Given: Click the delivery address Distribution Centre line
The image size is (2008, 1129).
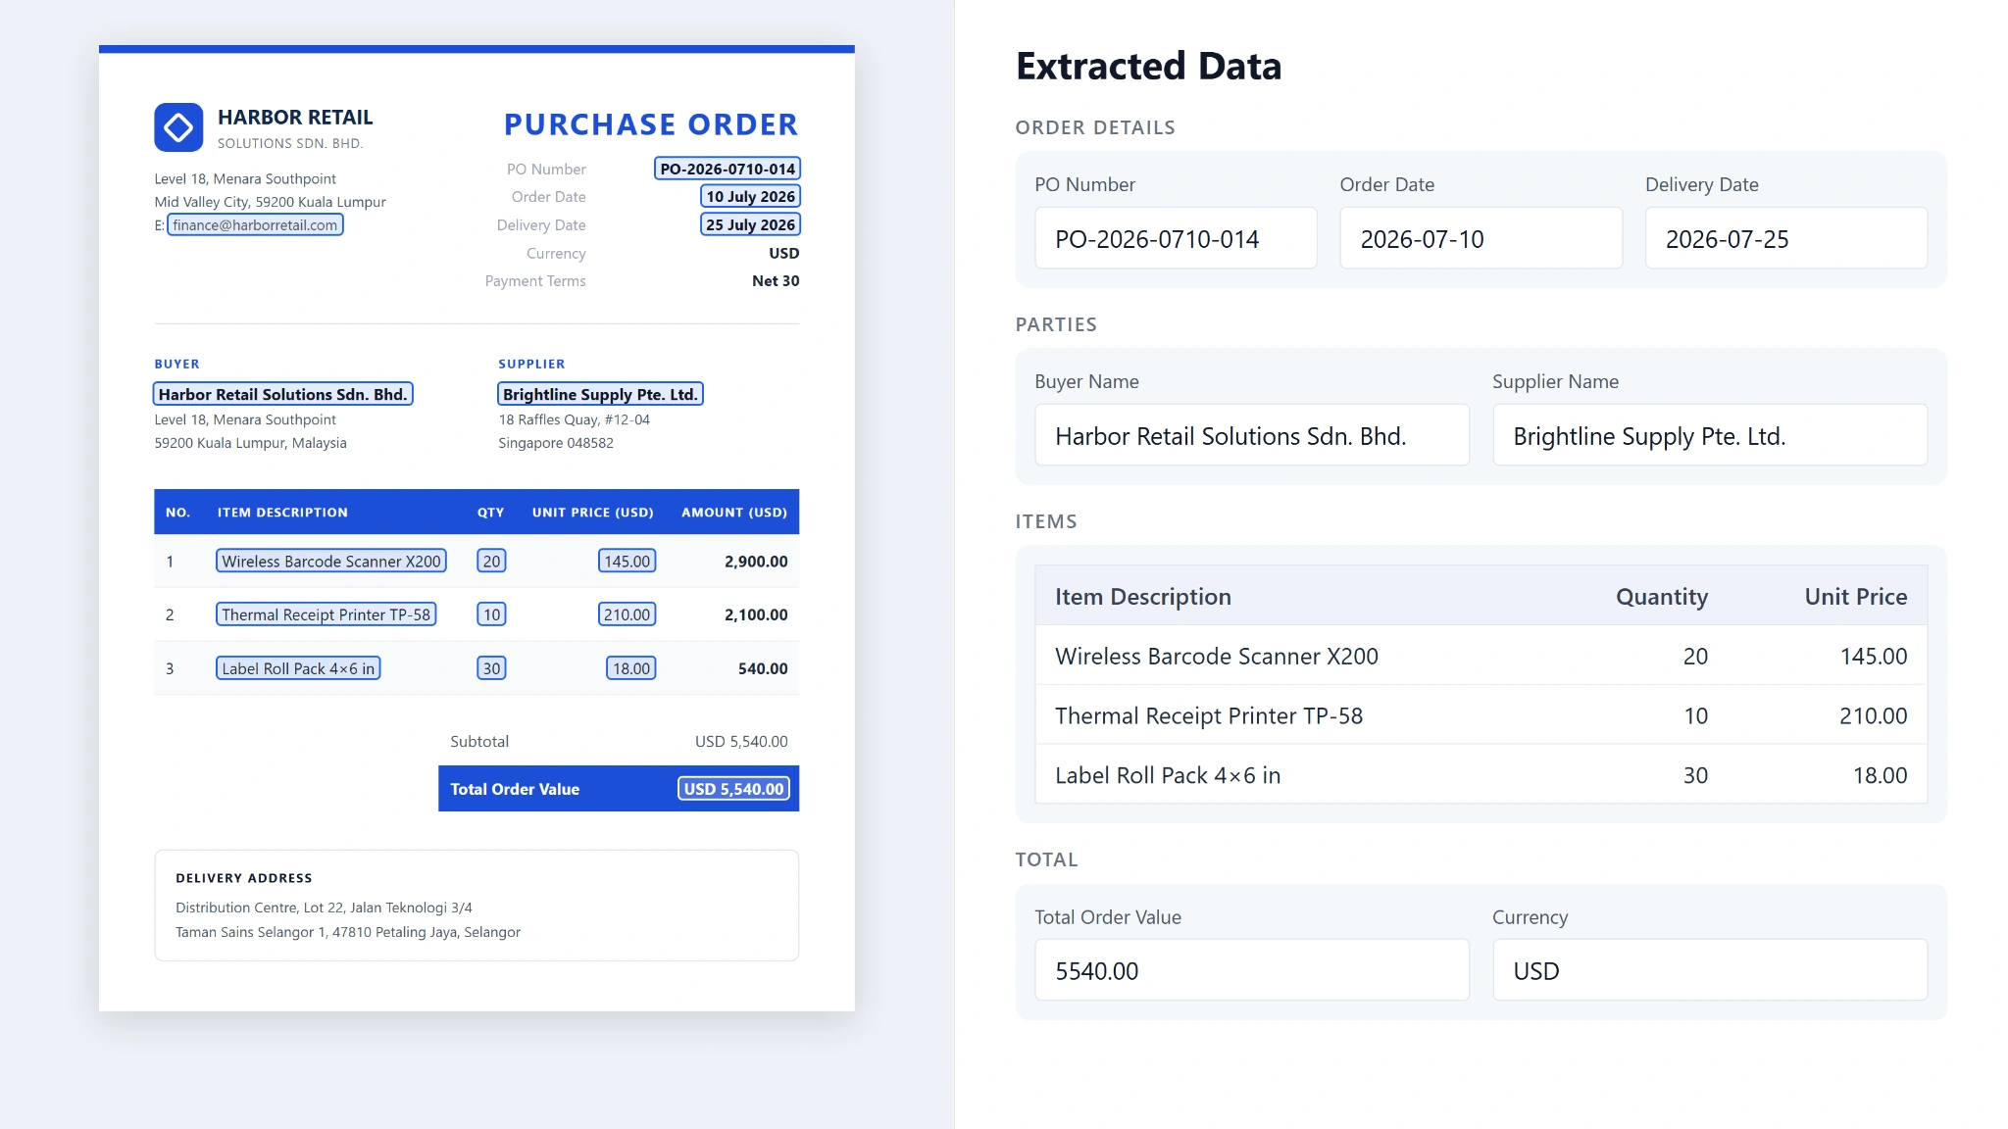Looking at the screenshot, I should tap(324, 908).
